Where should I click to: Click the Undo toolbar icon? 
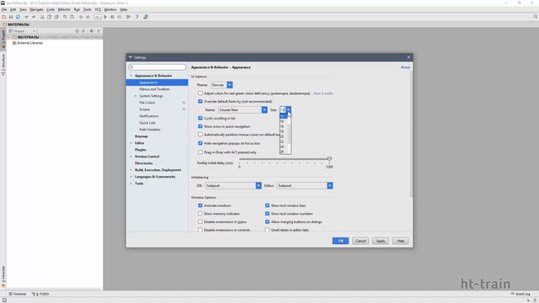pyautogui.click(x=26, y=17)
